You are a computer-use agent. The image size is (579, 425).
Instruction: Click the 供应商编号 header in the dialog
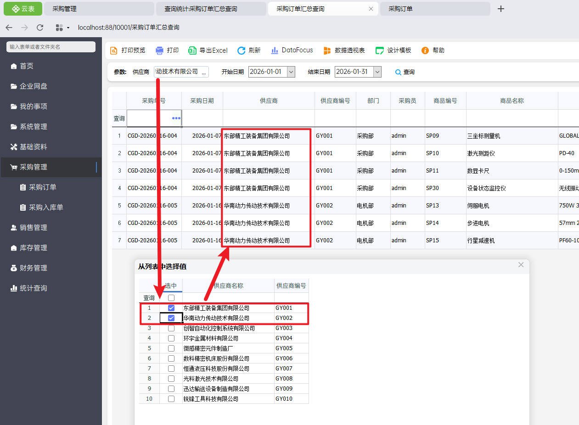(x=291, y=285)
